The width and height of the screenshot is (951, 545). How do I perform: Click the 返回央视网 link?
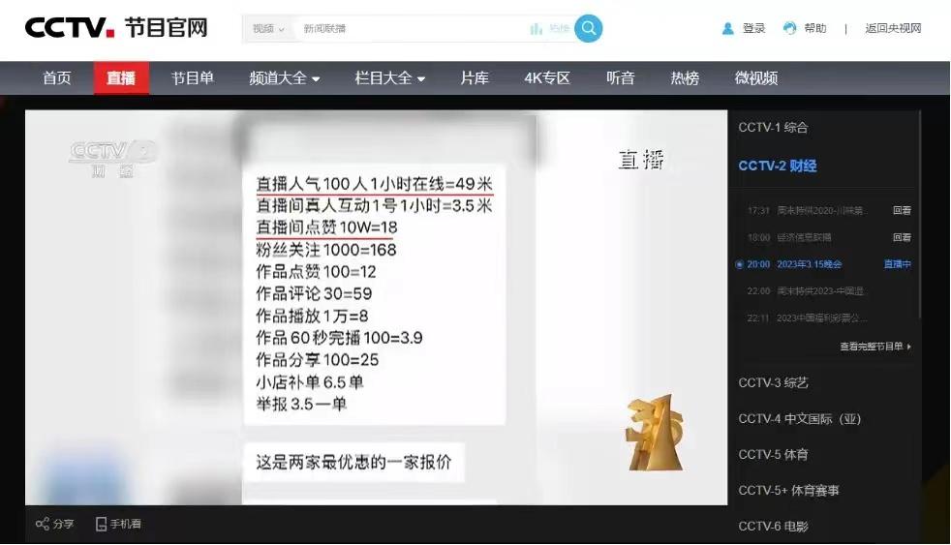(893, 28)
